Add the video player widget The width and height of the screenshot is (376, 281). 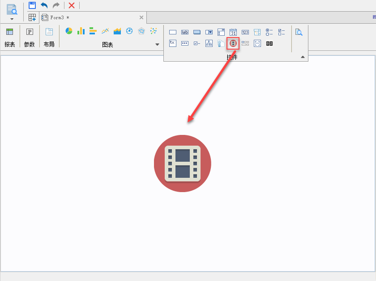point(233,43)
